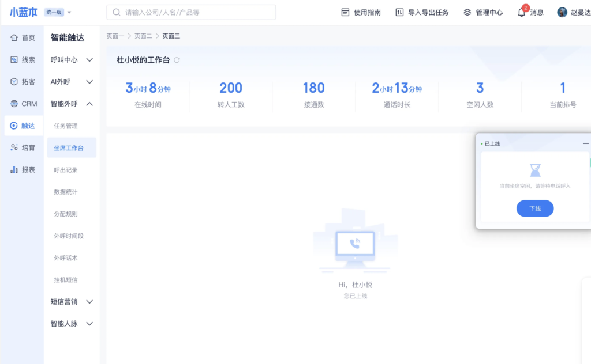Select 任务管理 in the submenu

pyautogui.click(x=66, y=126)
